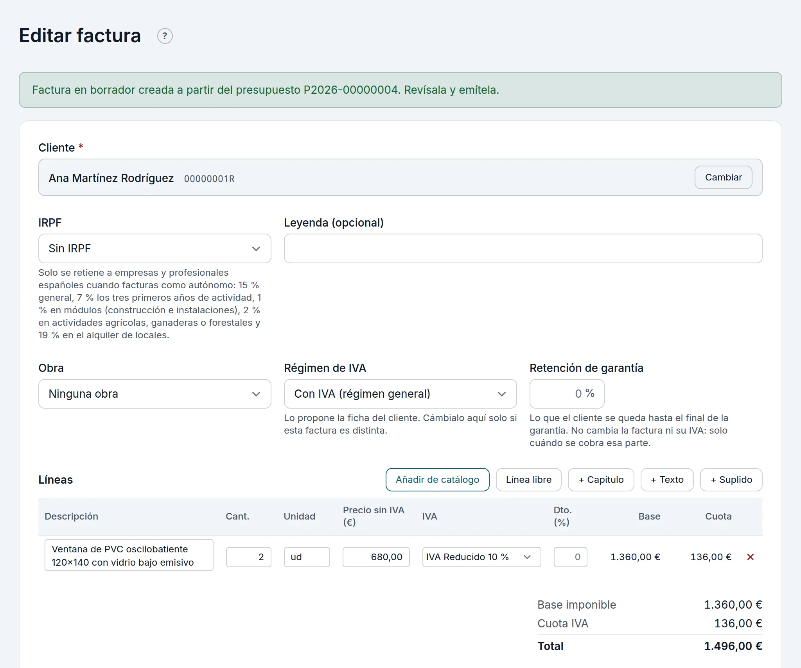Viewport: 801px width, 668px height.
Task: Open the IRPF dropdown
Action: pyautogui.click(x=154, y=248)
